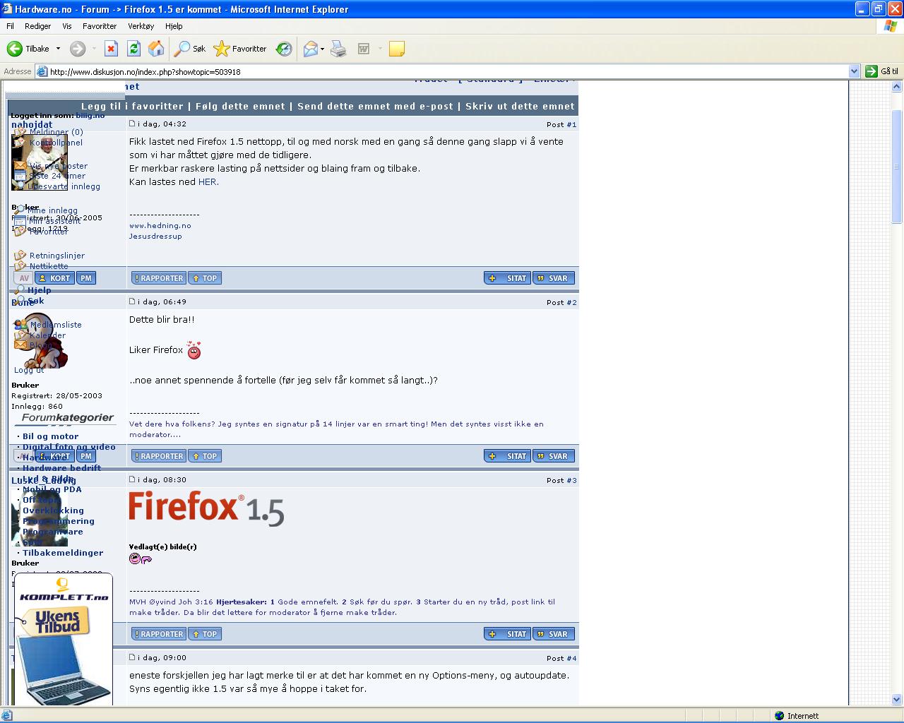904x723 pixels.
Task: Open www.hedning.no signature link
Action: click(160, 226)
